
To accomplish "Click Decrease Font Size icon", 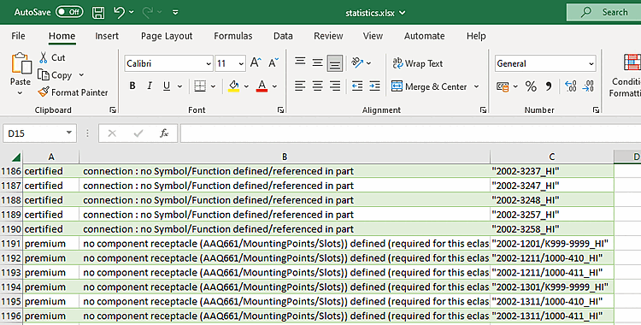I will [x=273, y=62].
